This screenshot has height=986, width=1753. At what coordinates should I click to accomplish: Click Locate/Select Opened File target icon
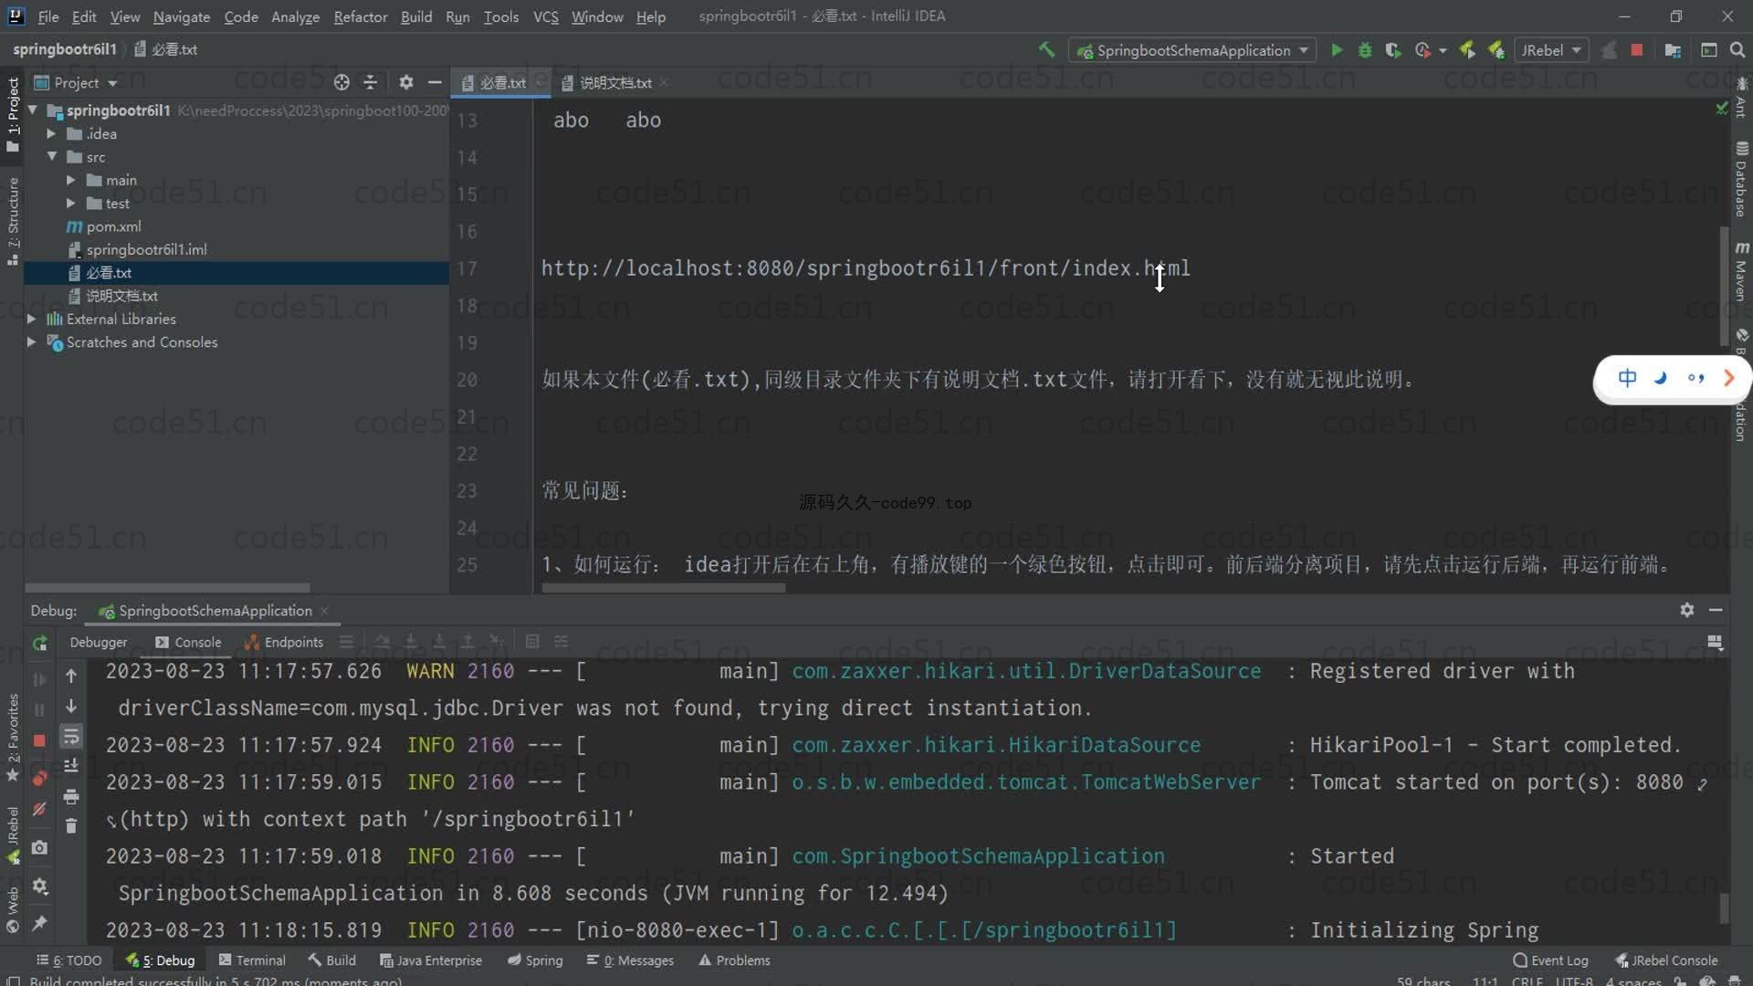click(341, 82)
